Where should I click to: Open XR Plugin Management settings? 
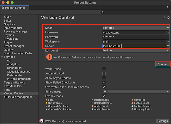[19, 97]
